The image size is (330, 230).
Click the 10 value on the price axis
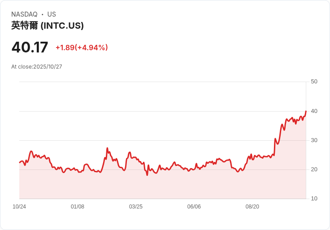click(x=314, y=199)
